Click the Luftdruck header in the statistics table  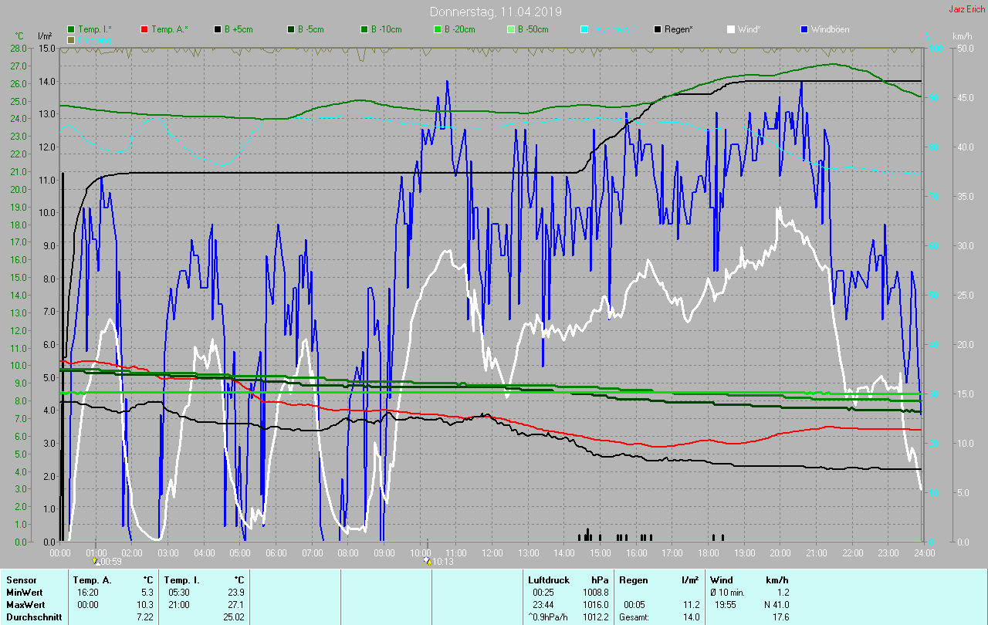pyautogui.click(x=547, y=579)
